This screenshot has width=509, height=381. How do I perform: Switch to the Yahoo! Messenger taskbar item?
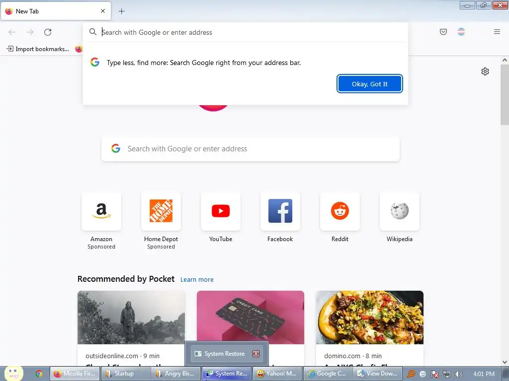[277, 374]
